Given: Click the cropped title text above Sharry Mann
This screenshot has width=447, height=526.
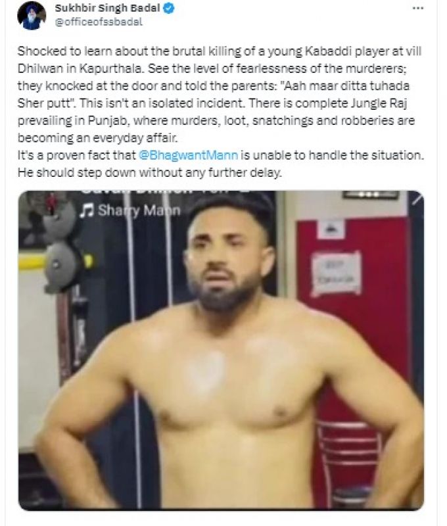Looking at the screenshot, I should (x=166, y=193).
